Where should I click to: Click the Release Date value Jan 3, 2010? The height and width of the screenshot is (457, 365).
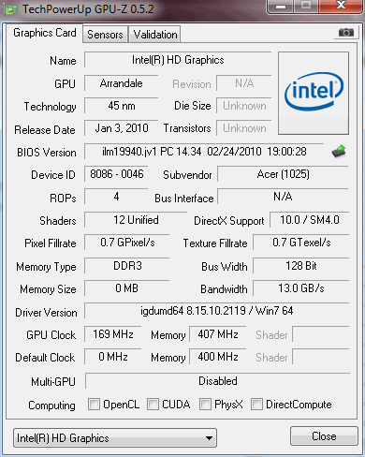click(121, 128)
